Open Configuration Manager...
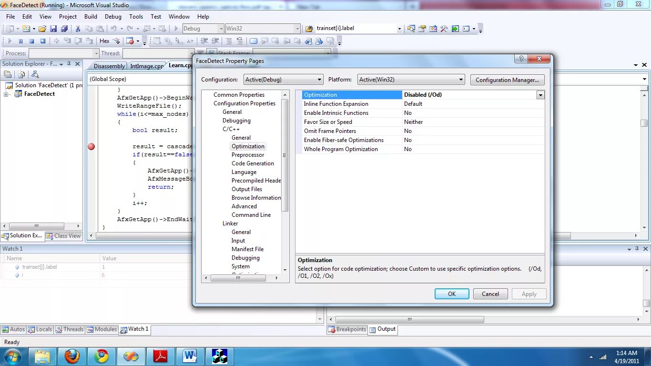The width and height of the screenshot is (651, 366). coord(508,80)
